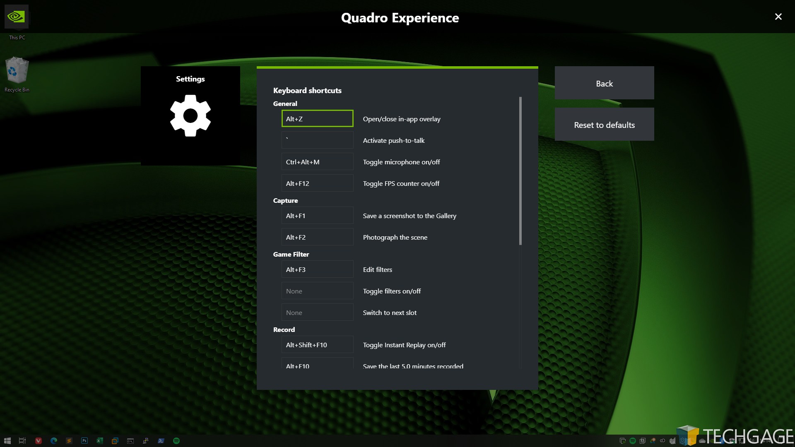Click the General section label

(284, 104)
